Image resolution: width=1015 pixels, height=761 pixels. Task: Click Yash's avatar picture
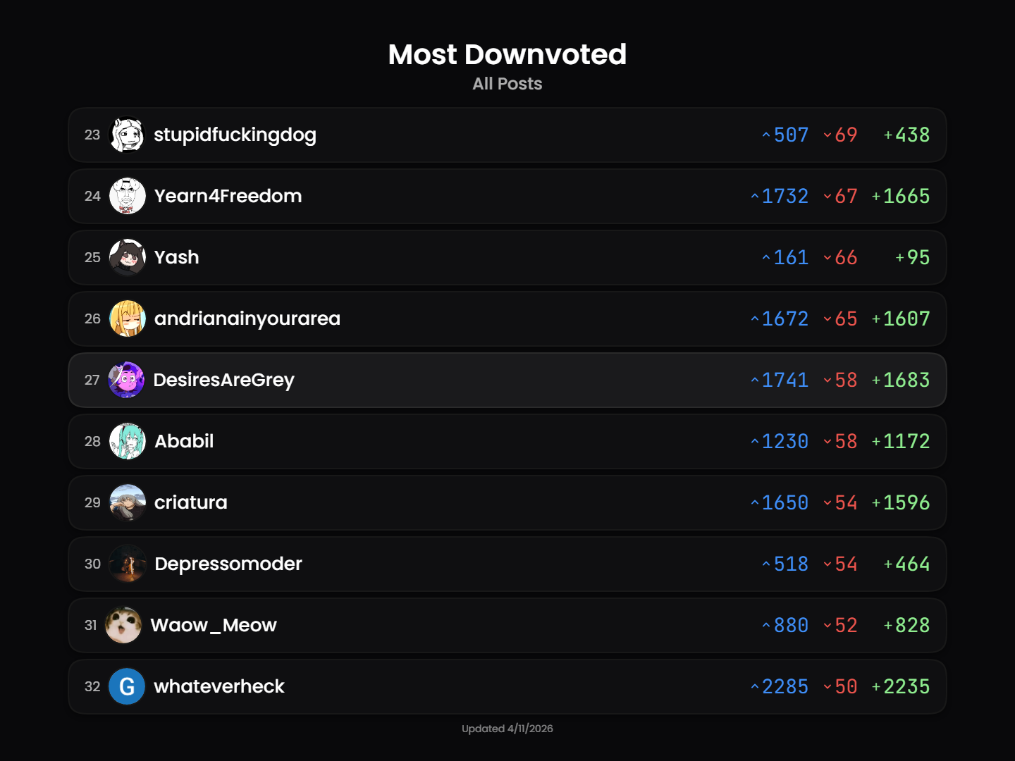point(128,257)
